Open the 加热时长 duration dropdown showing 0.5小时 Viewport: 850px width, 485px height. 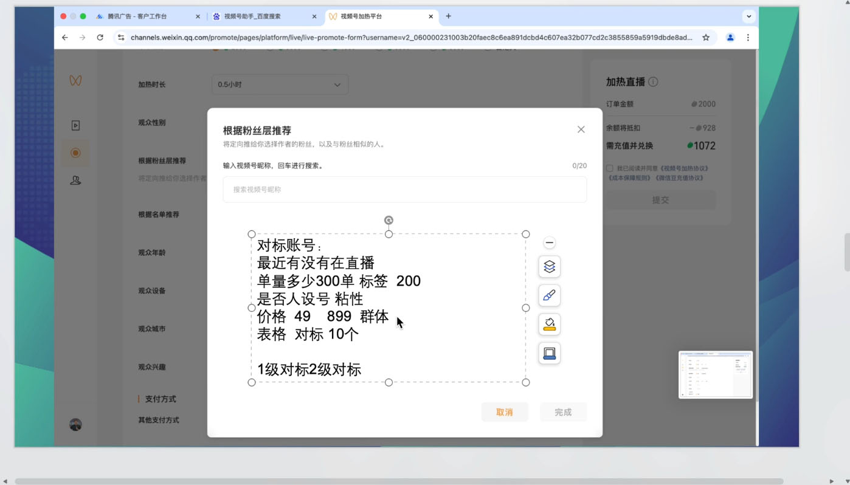280,84
